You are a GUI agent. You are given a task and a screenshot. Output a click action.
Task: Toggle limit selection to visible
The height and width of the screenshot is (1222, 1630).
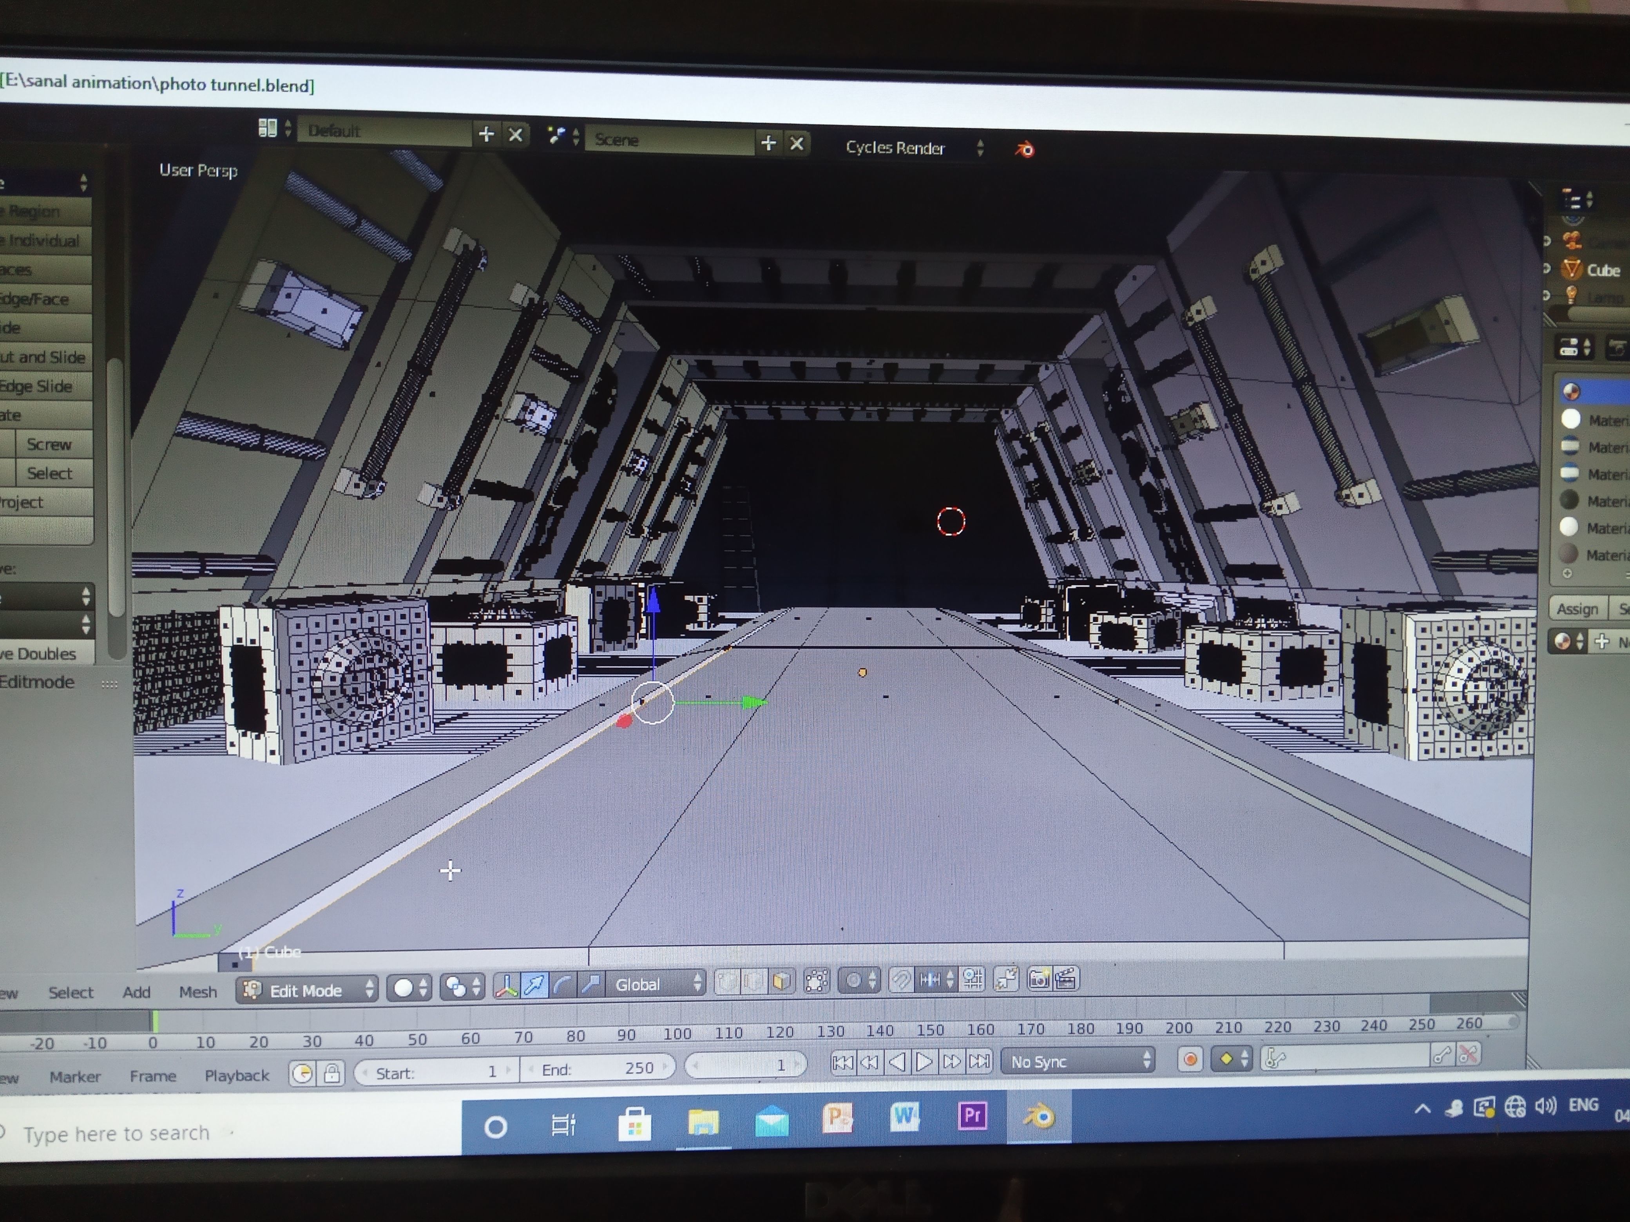(817, 980)
